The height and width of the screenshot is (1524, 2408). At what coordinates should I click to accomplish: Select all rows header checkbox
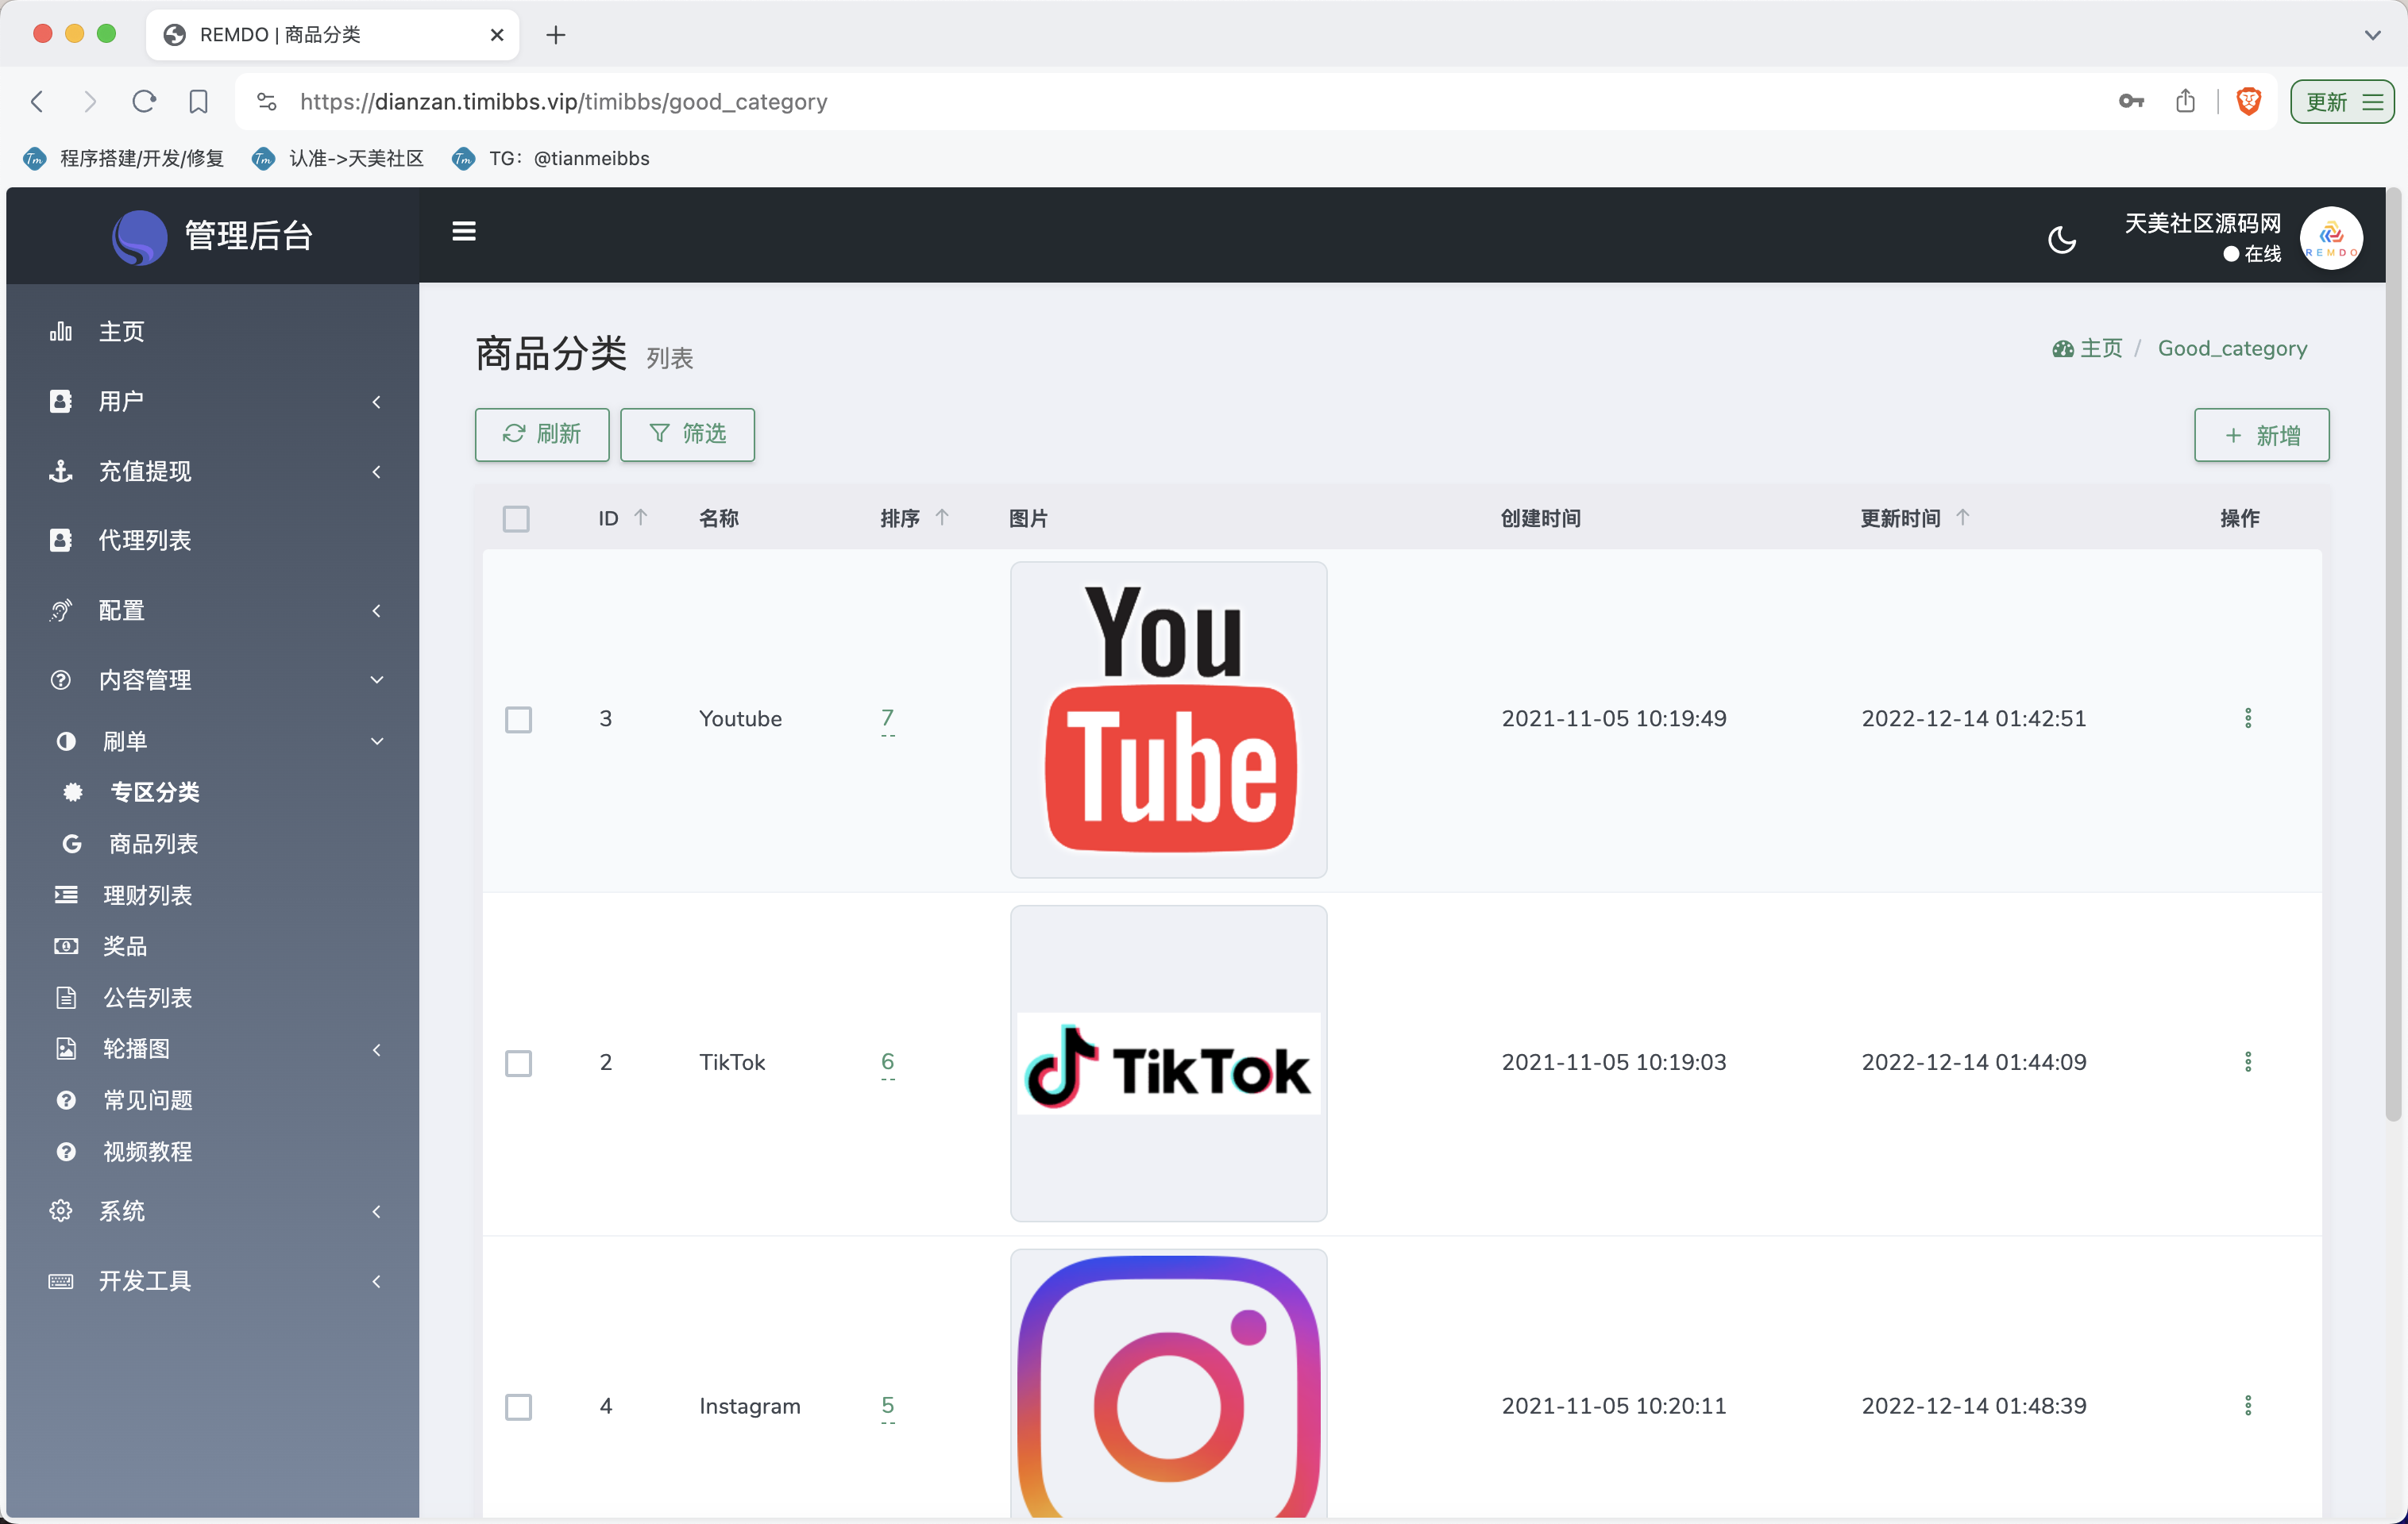[516, 518]
